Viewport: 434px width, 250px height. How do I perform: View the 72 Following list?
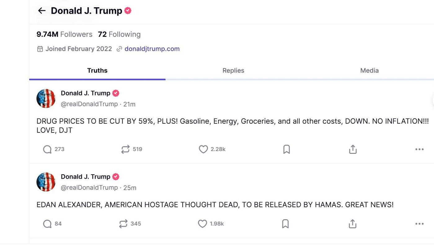(119, 34)
